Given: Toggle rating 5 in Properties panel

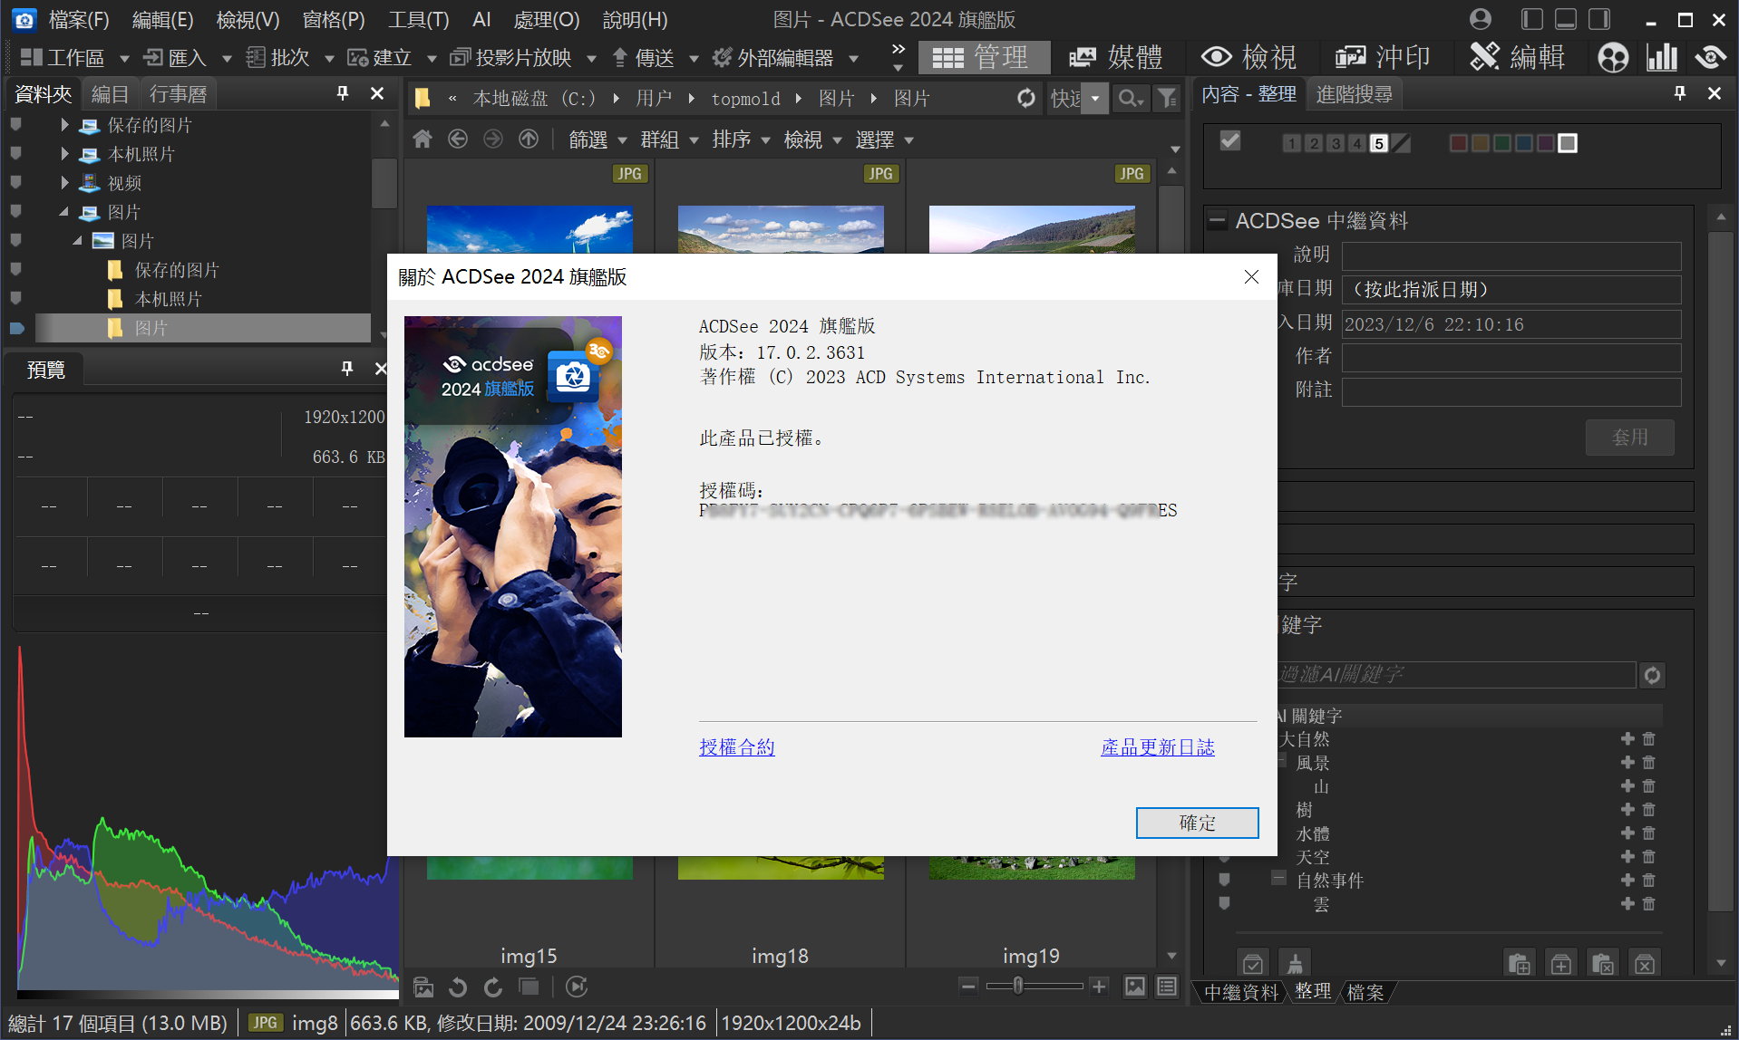Looking at the screenshot, I should (1379, 143).
